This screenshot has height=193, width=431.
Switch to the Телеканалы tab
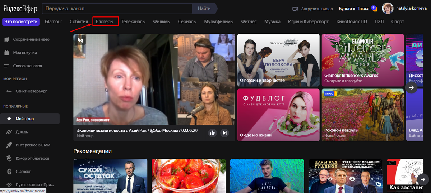tap(133, 21)
